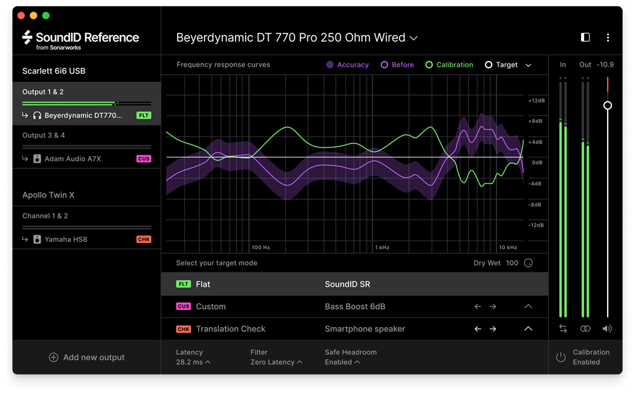Click the output gain slider handle

click(608, 105)
